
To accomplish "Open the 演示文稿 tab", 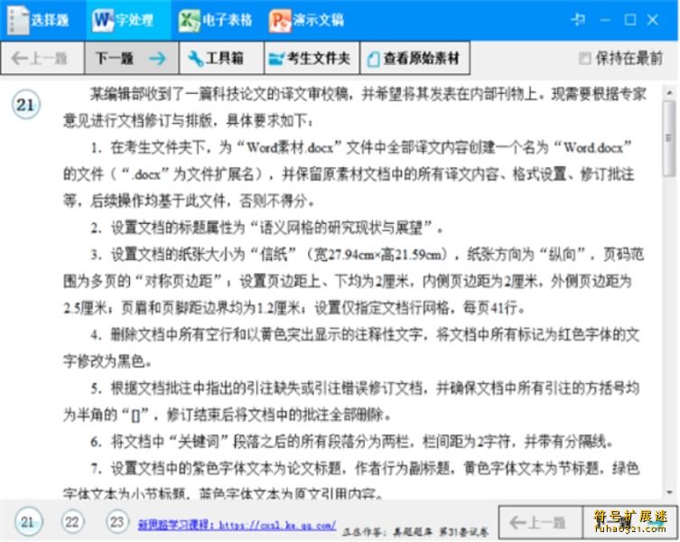I will click(x=307, y=20).
